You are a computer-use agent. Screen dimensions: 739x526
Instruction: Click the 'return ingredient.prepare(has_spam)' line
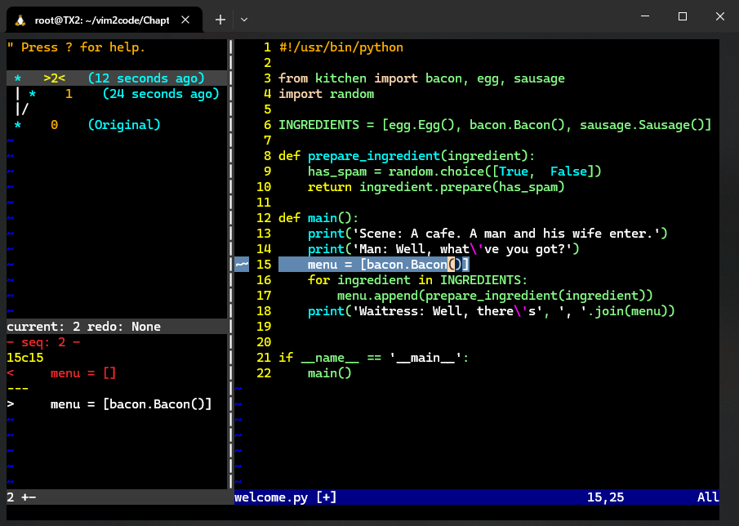tap(436, 187)
